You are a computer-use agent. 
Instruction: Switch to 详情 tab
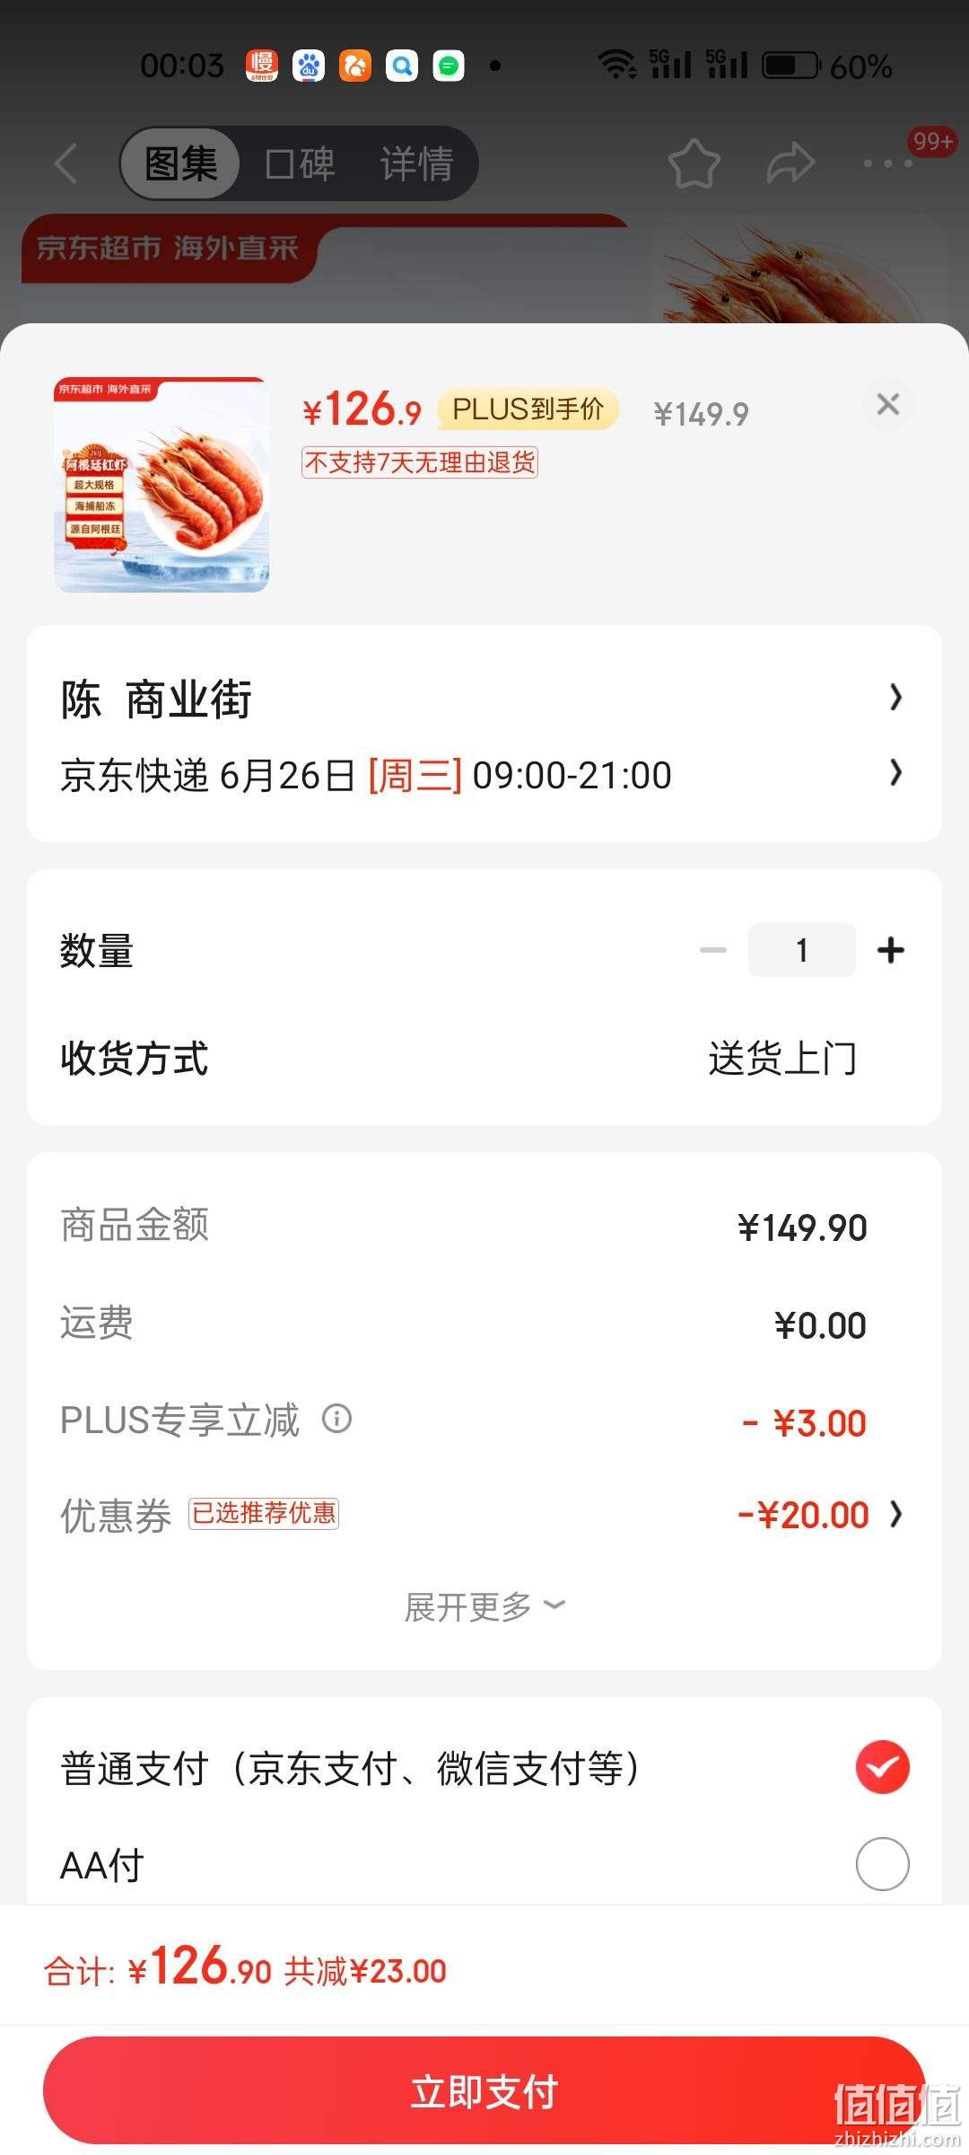(416, 163)
